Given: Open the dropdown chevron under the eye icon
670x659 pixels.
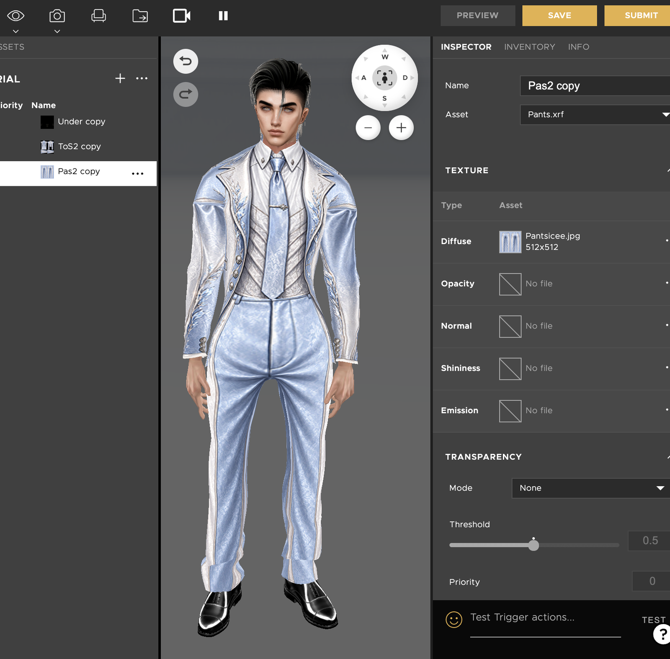Looking at the screenshot, I should pyautogui.click(x=16, y=31).
